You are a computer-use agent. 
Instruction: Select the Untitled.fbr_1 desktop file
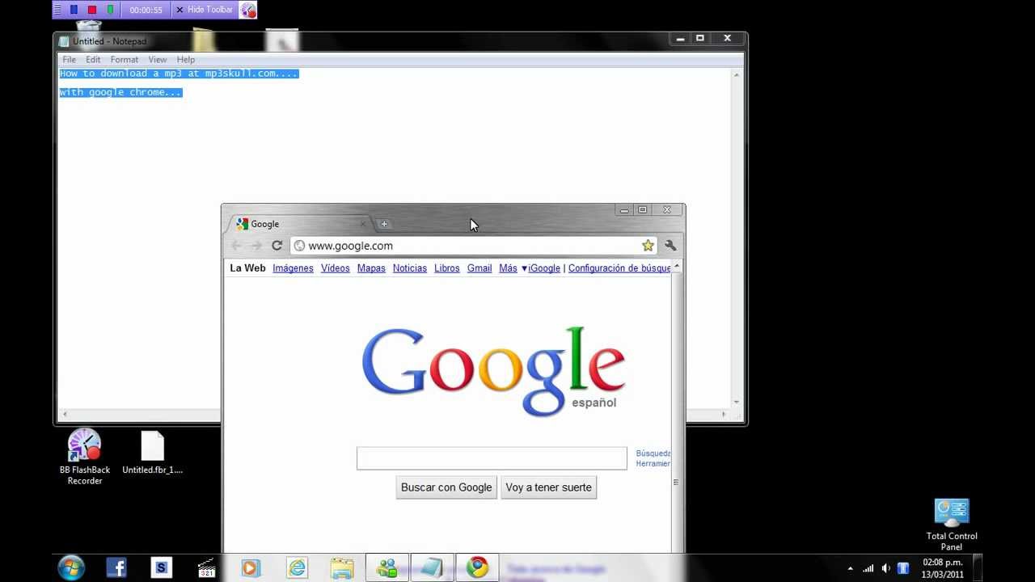pyautogui.click(x=152, y=453)
